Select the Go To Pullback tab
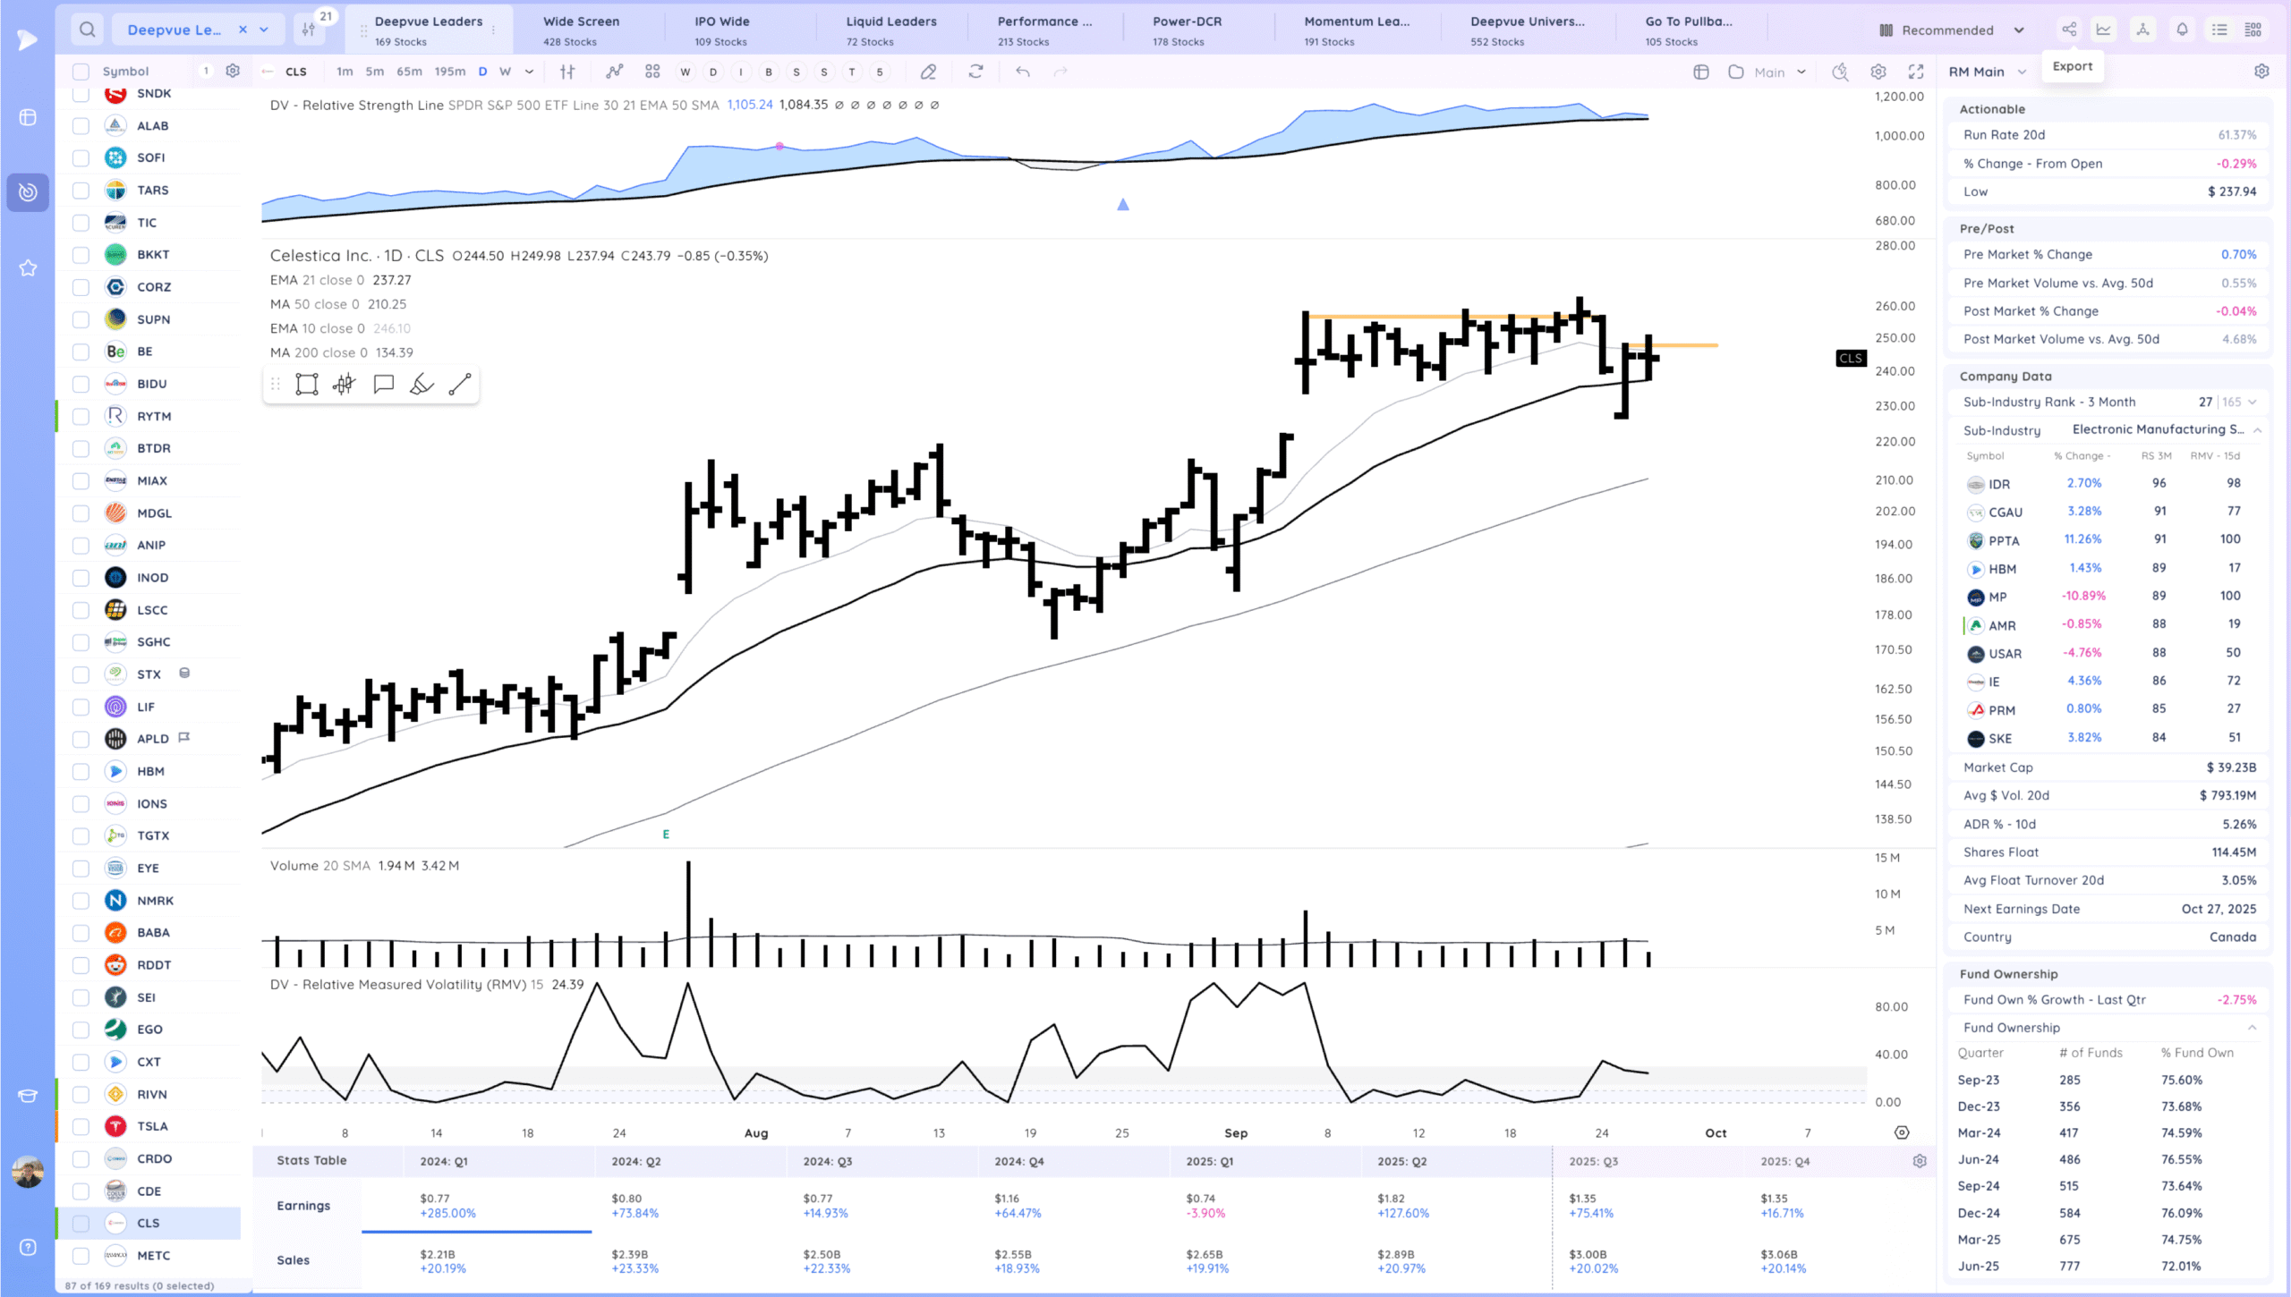The height and width of the screenshot is (1297, 2291). pos(1690,30)
